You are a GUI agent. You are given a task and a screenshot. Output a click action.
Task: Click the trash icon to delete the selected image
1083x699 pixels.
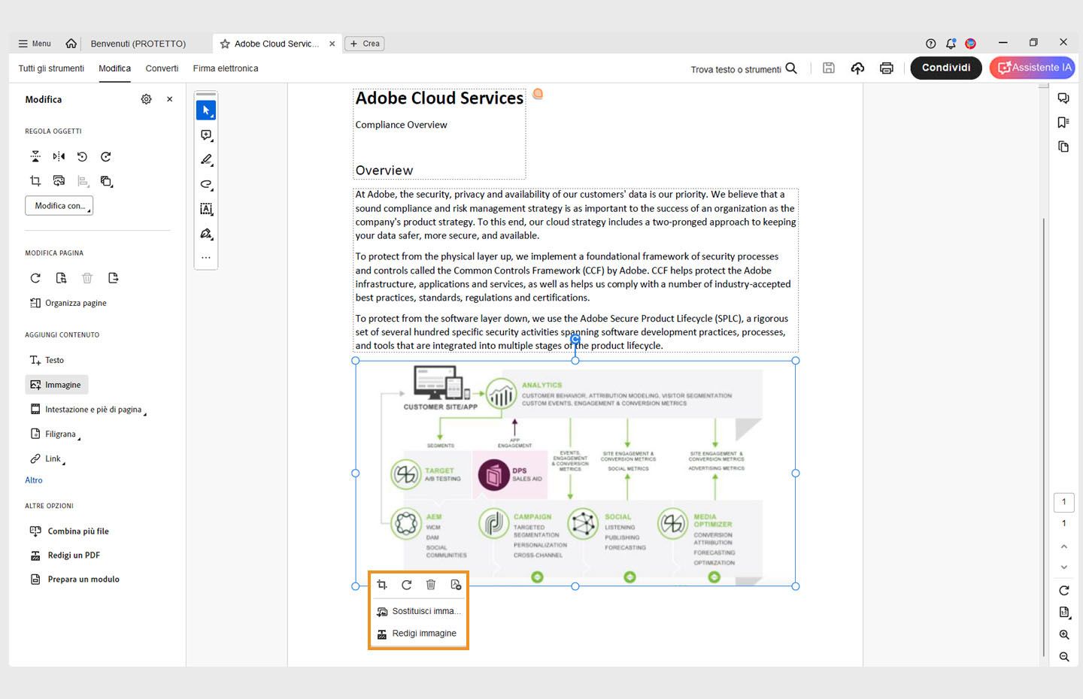pyautogui.click(x=431, y=585)
